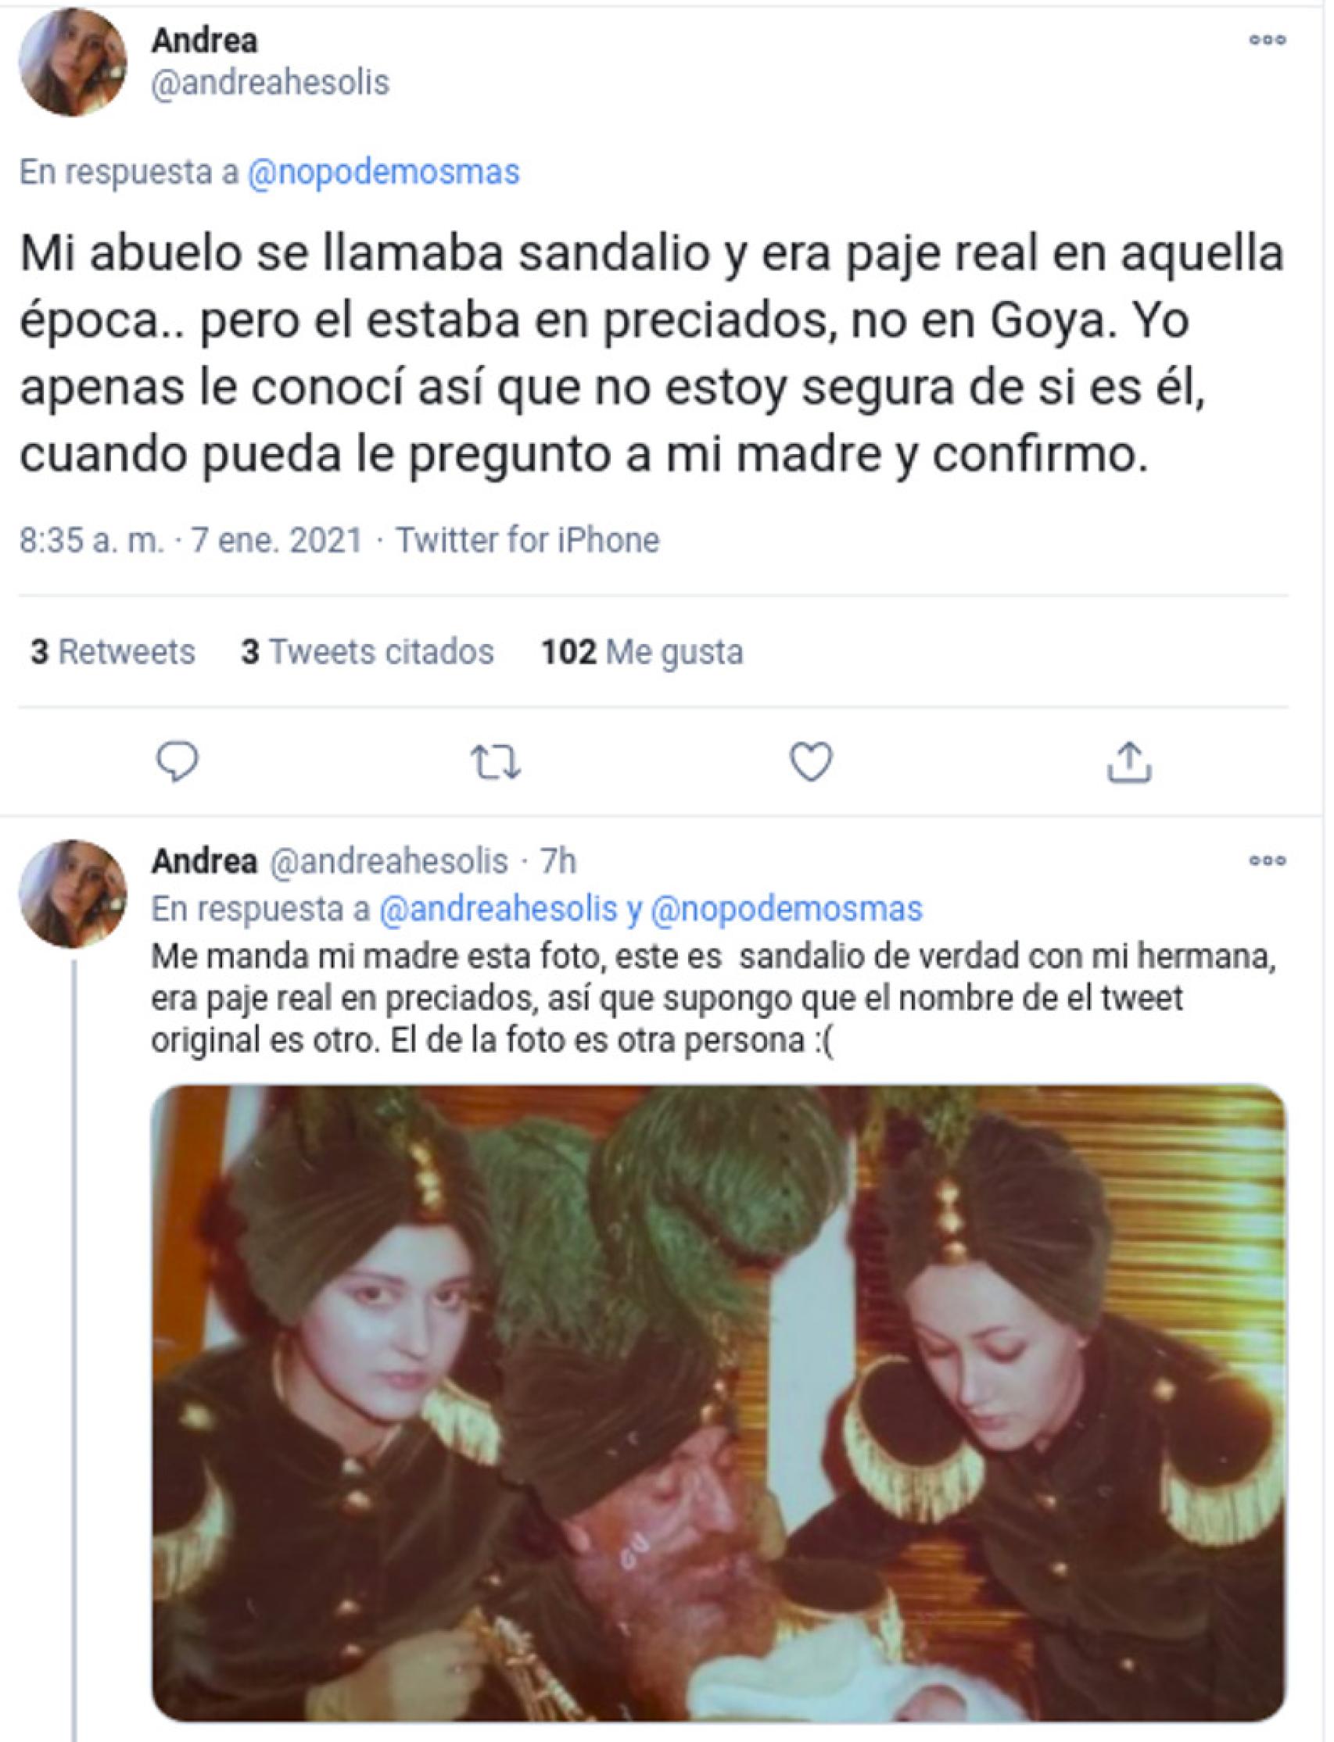
Task: Open @nopodemosmas mention in reply tweet
Action: coord(786,909)
